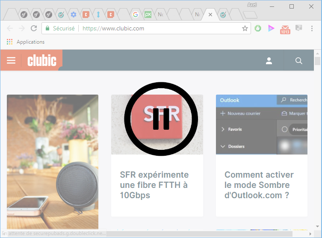Bookmark this page with the star icon

click(245, 28)
